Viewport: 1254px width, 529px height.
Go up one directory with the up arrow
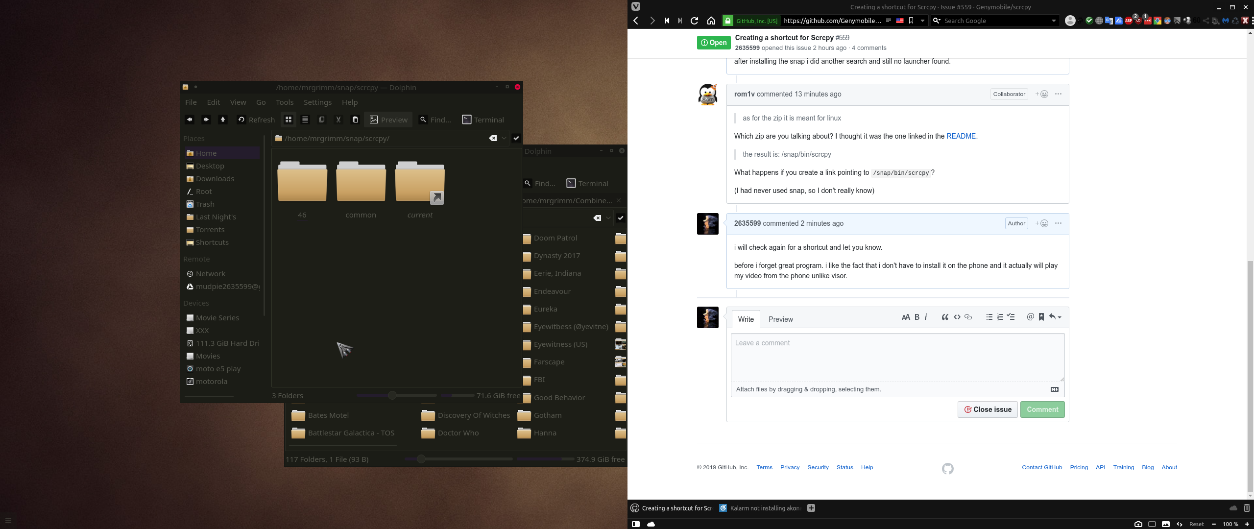point(223,120)
